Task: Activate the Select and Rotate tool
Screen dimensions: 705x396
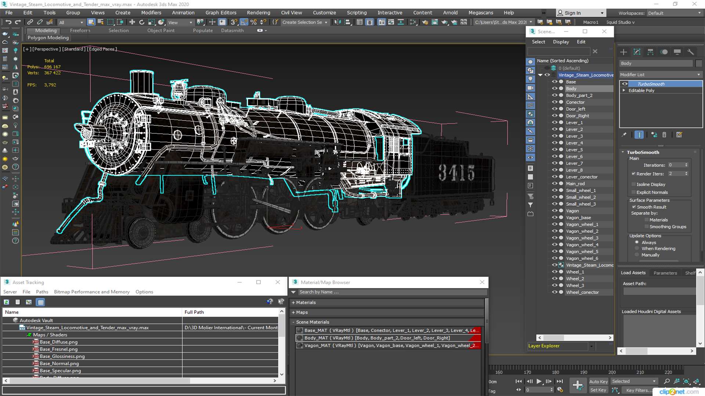Action: [x=142, y=22]
